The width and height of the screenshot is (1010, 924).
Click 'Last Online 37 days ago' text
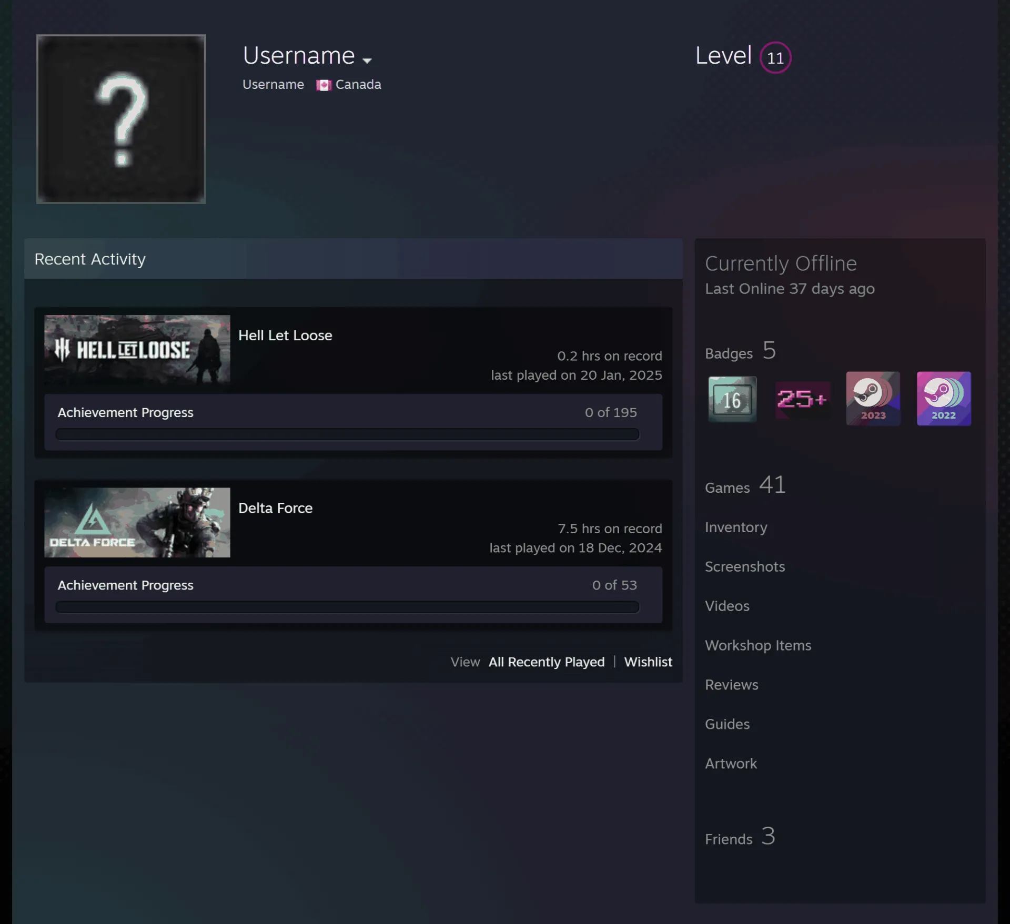(x=790, y=289)
